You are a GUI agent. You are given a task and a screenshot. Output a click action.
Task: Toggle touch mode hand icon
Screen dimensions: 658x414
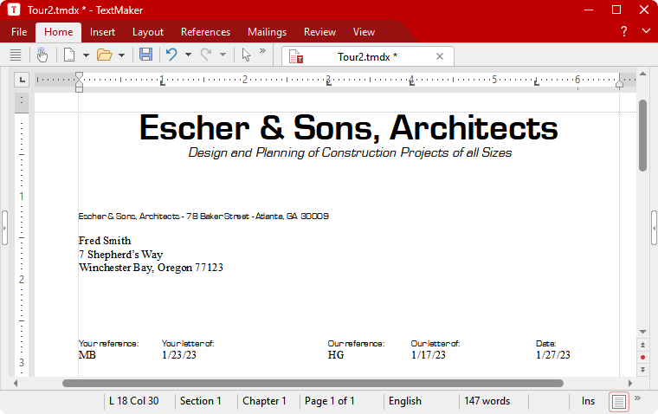coord(42,55)
